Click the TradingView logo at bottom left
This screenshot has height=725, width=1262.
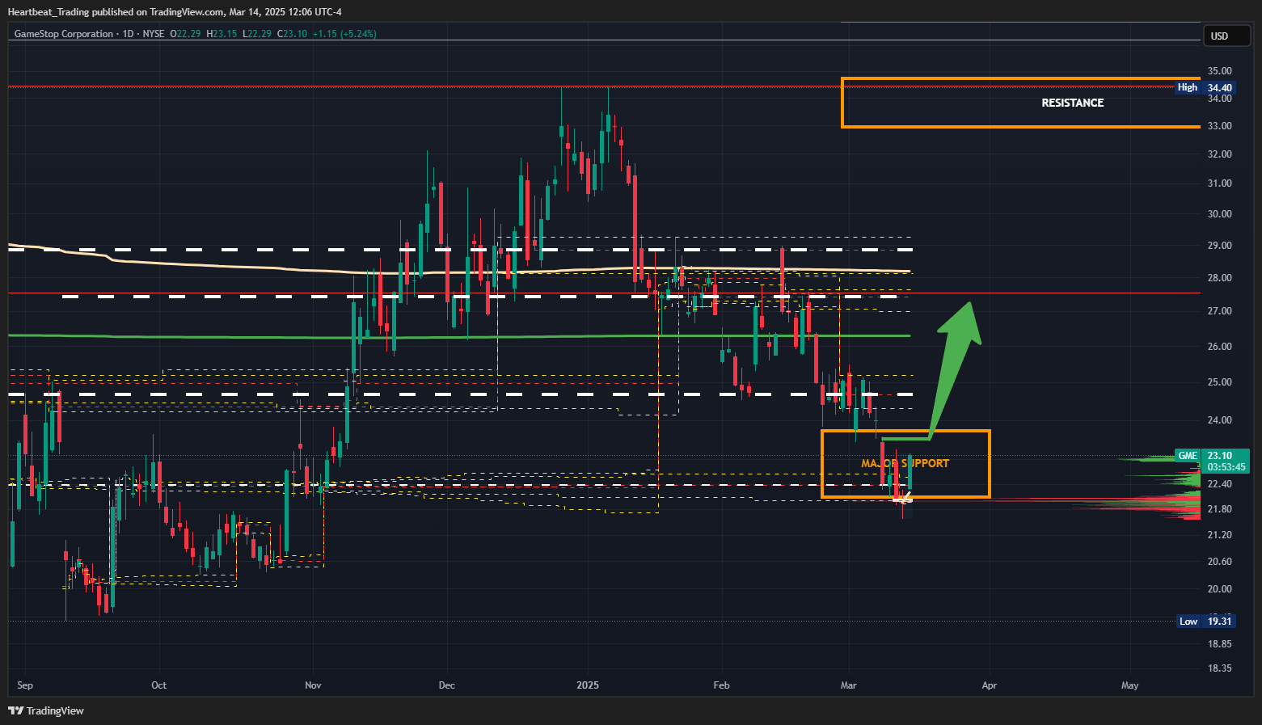tap(46, 710)
